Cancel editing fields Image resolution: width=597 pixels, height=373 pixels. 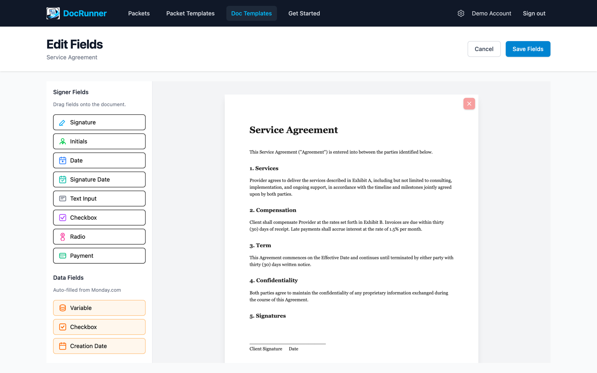point(484,49)
